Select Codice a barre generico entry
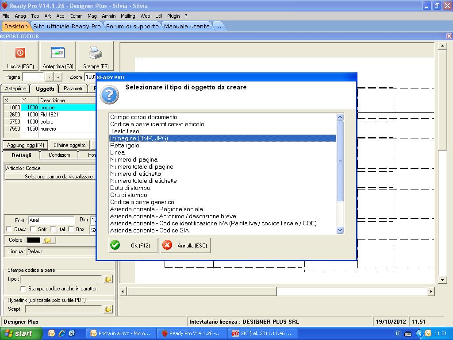The width and height of the screenshot is (453, 340). [223, 202]
